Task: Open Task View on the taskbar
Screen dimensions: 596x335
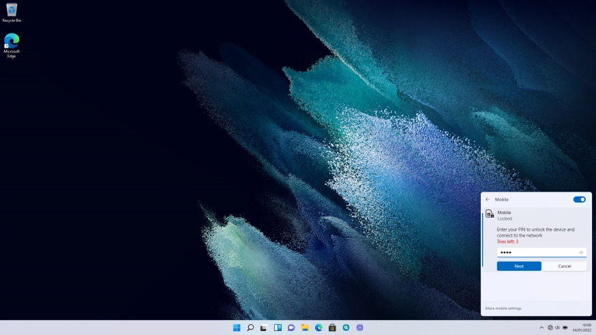Action: coord(264,327)
